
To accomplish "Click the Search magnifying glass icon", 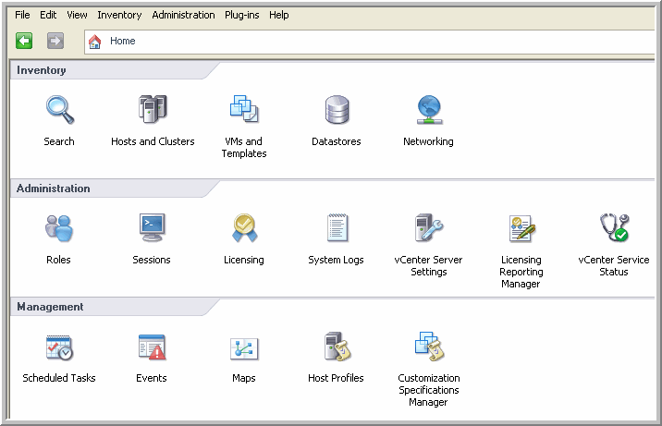I will click(59, 110).
